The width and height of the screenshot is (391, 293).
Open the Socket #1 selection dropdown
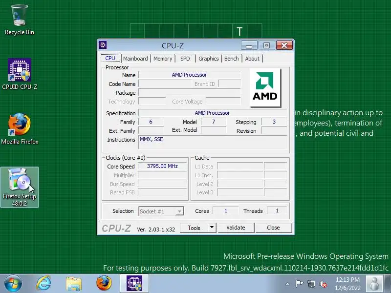[161, 211]
